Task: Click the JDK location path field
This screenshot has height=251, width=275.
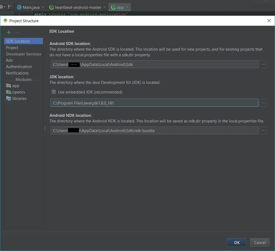Action: point(155,103)
